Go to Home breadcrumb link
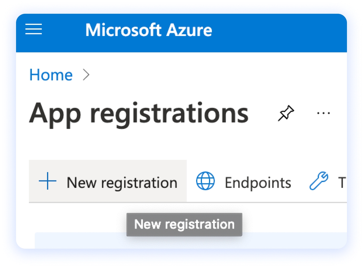Image resolution: width=363 pixels, height=267 pixels. (51, 75)
